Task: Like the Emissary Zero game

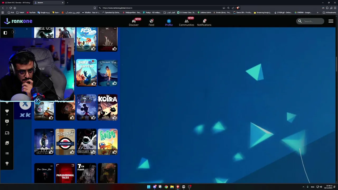Action: tap(93, 152)
